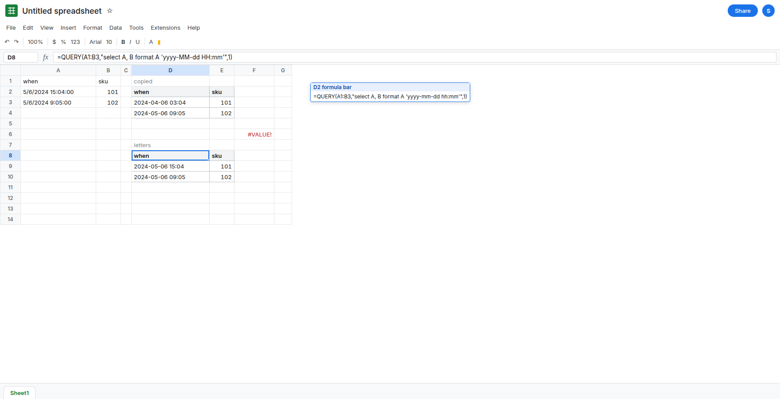Click the fx function icon
This screenshot has height=399, width=780.
click(x=46, y=57)
